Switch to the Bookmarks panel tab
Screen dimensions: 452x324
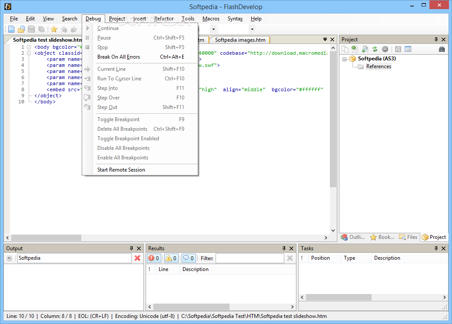click(x=382, y=237)
